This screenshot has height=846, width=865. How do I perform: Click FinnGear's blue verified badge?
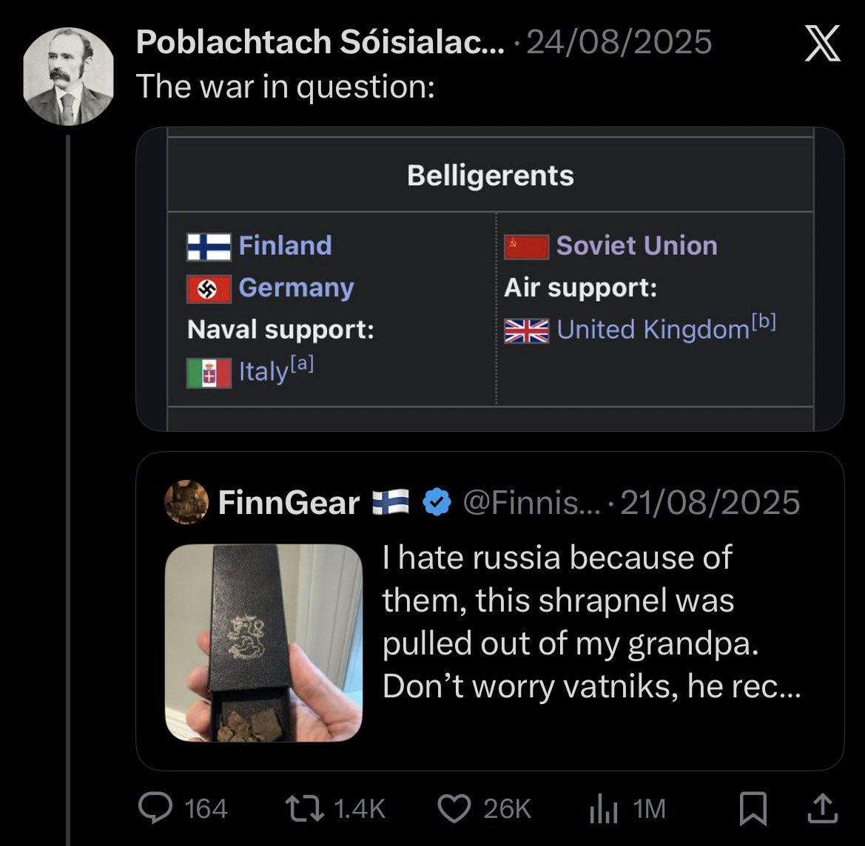coord(437,503)
